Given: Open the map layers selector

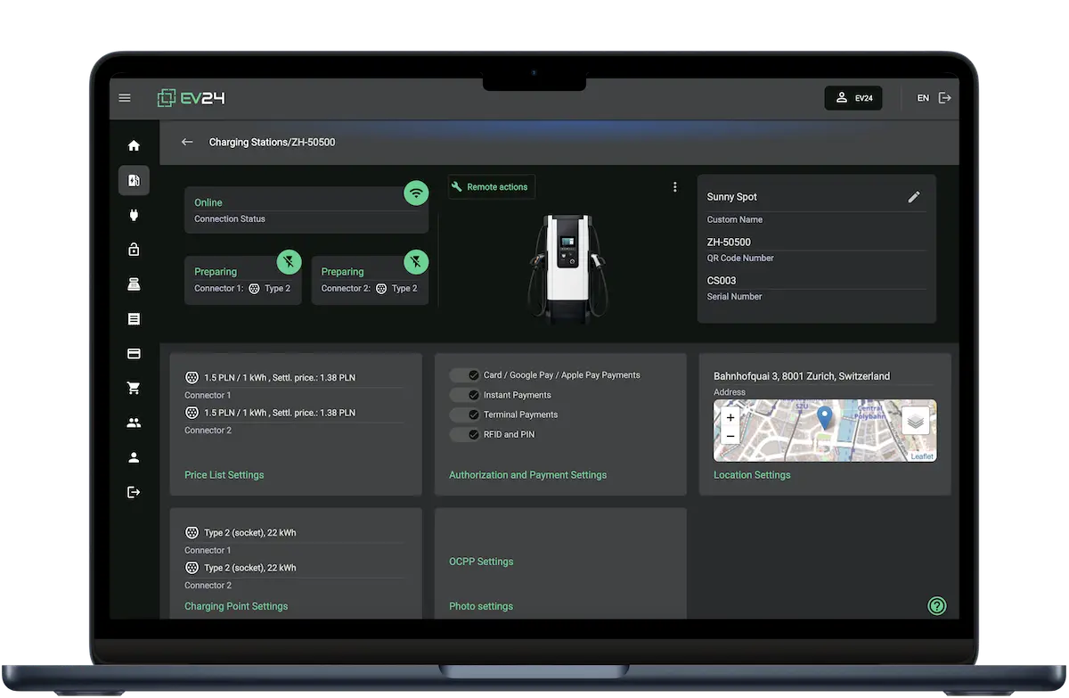Looking at the screenshot, I should (x=916, y=421).
